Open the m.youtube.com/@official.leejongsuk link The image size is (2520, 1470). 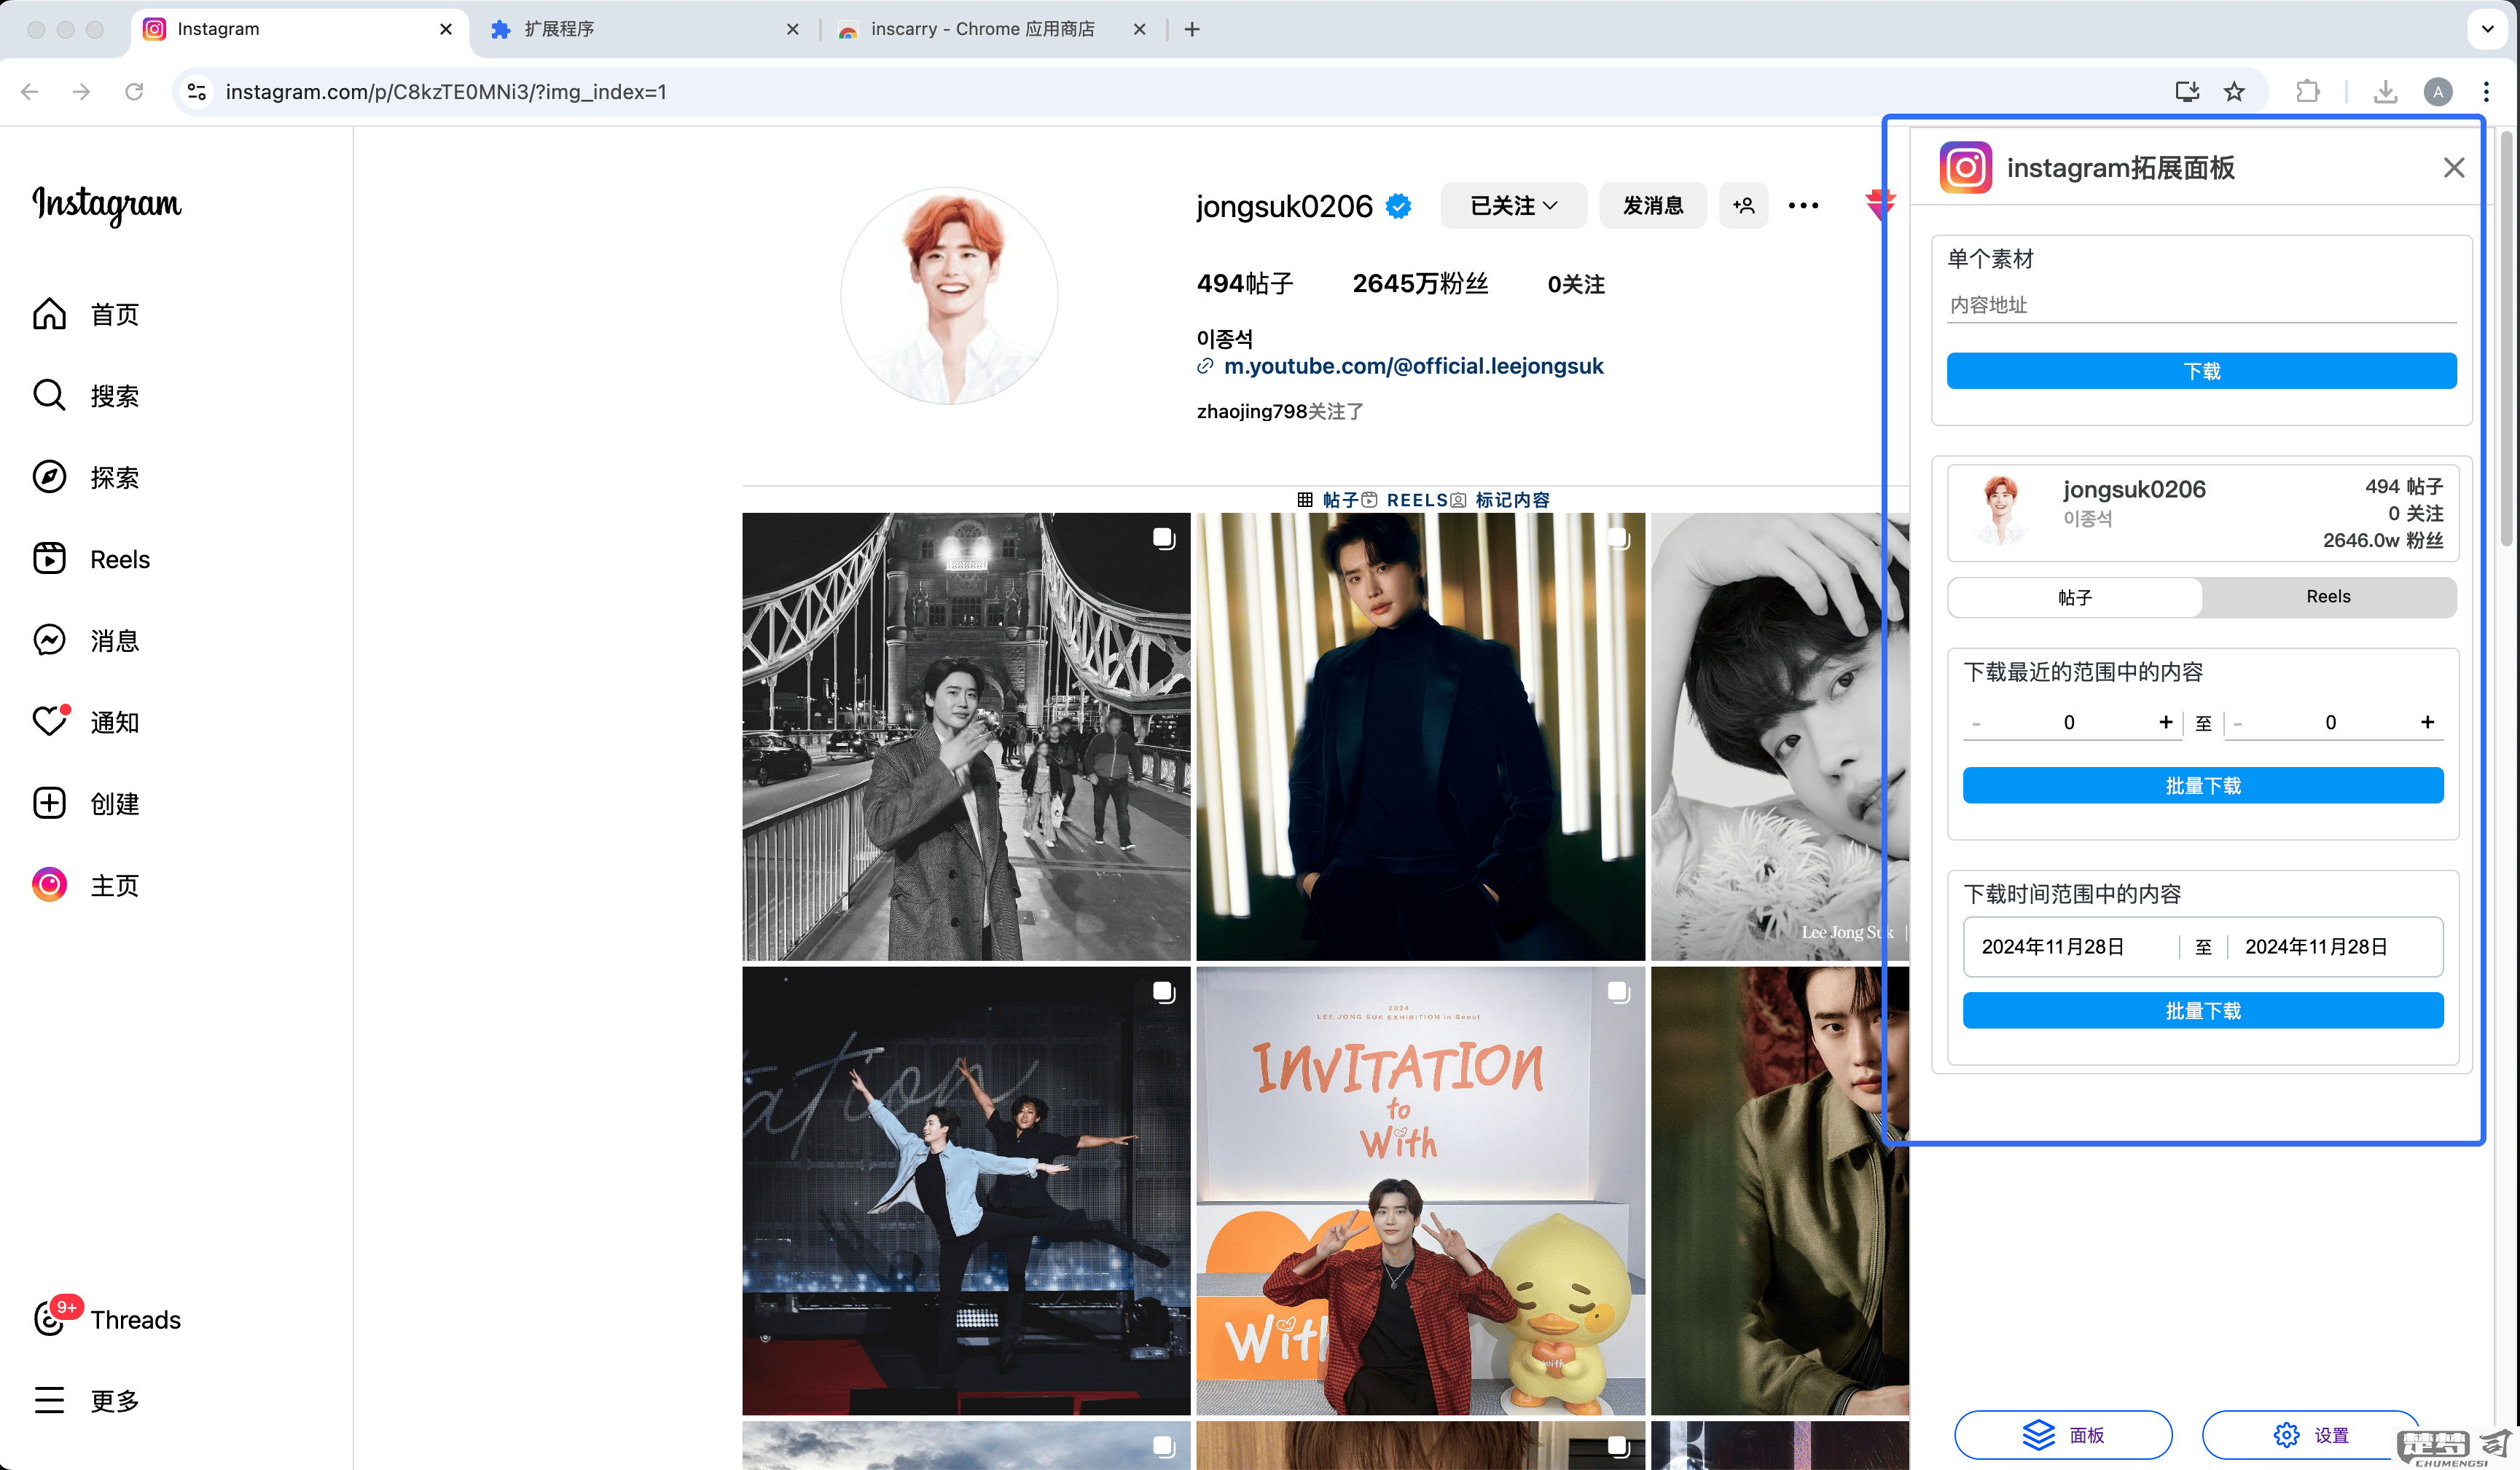click(1413, 366)
